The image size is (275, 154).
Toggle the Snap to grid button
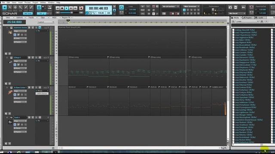[x=39, y=7]
